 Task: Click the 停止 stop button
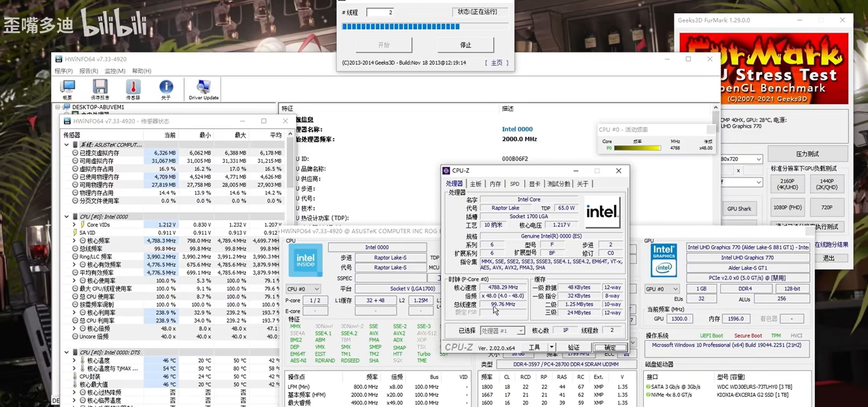tap(465, 45)
